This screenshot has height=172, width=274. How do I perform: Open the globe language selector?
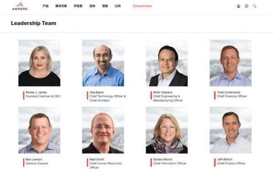(x=247, y=6)
